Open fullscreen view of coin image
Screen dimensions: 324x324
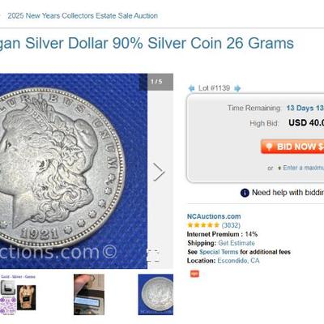click(x=153, y=255)
